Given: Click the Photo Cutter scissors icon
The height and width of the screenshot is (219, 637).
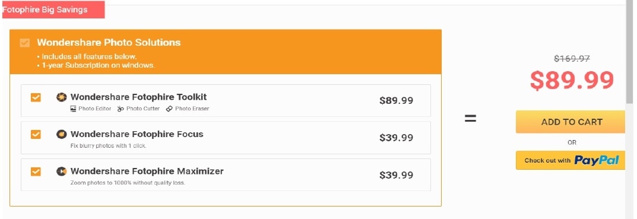Looking at the screenshot, I should (x=121, y=109).
